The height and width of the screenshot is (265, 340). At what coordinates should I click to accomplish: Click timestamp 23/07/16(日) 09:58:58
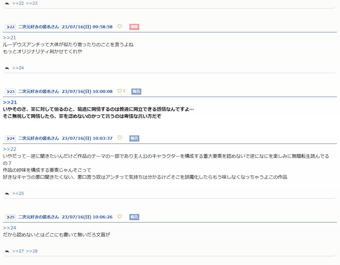pos(87,27)
